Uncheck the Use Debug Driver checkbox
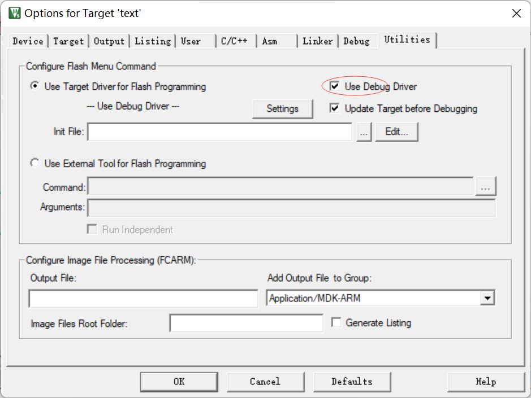The image size is (531, 398). (335, 86)
